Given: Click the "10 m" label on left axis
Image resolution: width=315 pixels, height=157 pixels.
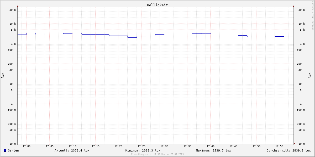Looking at the screenshot, I should click(x=13, y=144).
